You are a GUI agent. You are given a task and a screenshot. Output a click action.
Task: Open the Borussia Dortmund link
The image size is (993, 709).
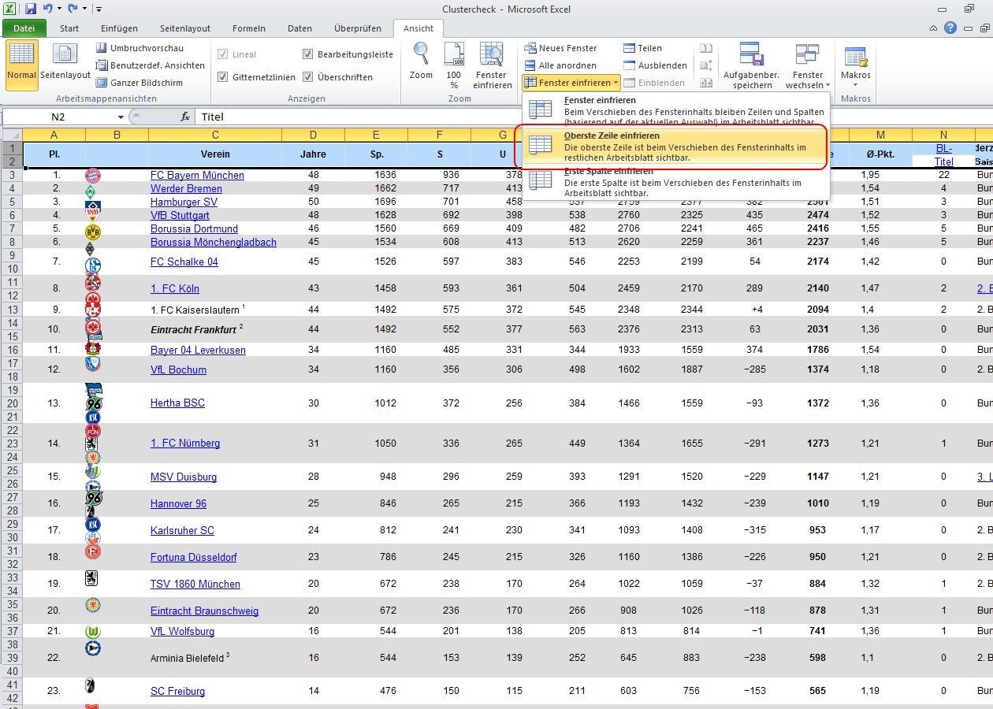tap(194, 228)
